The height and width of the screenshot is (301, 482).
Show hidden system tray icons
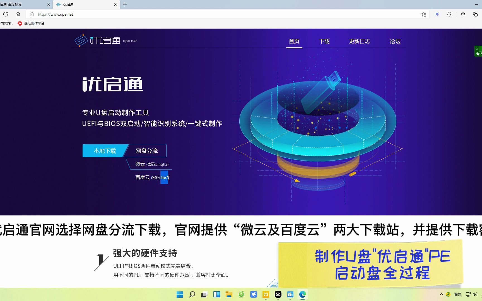tap(441, 294)
